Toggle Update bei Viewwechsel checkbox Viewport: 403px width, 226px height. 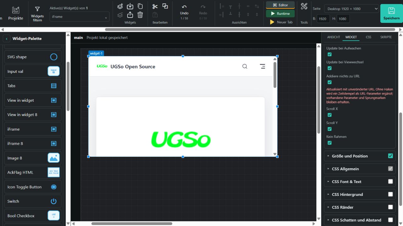coord(330,68)
